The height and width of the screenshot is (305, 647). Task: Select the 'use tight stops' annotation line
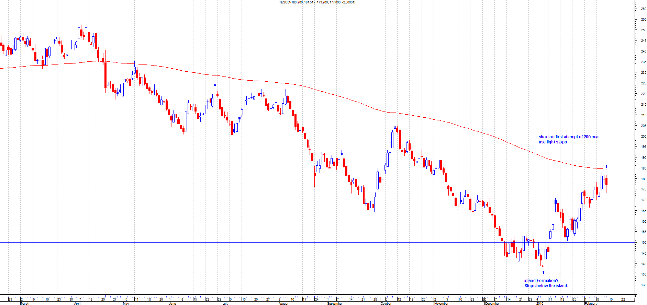553,142
